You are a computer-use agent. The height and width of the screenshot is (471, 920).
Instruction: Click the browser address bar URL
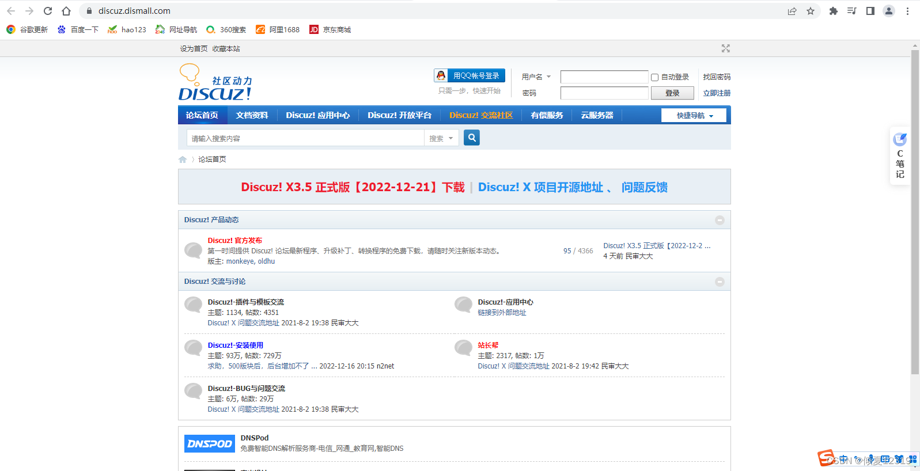134,11
